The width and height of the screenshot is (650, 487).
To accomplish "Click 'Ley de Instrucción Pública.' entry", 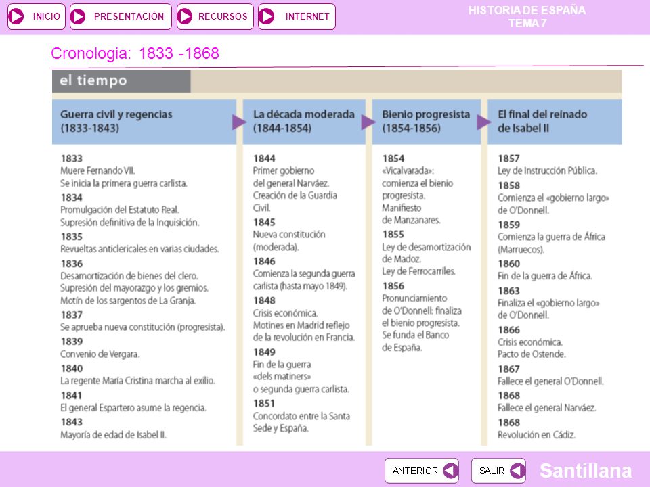I will tap(547, 170).
